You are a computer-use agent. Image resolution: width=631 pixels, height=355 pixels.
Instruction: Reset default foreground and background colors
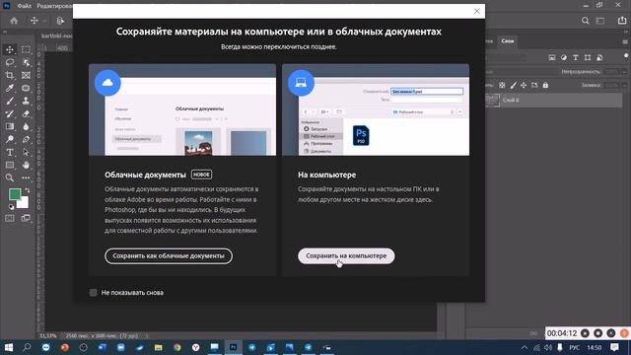11,207
